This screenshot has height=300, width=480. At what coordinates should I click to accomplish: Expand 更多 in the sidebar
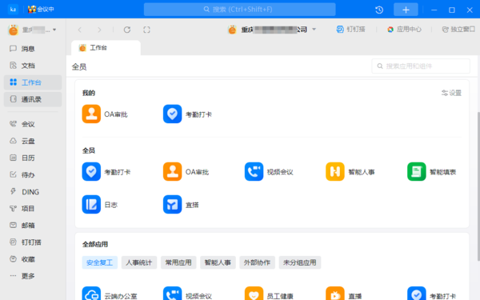tap(33, 276)
